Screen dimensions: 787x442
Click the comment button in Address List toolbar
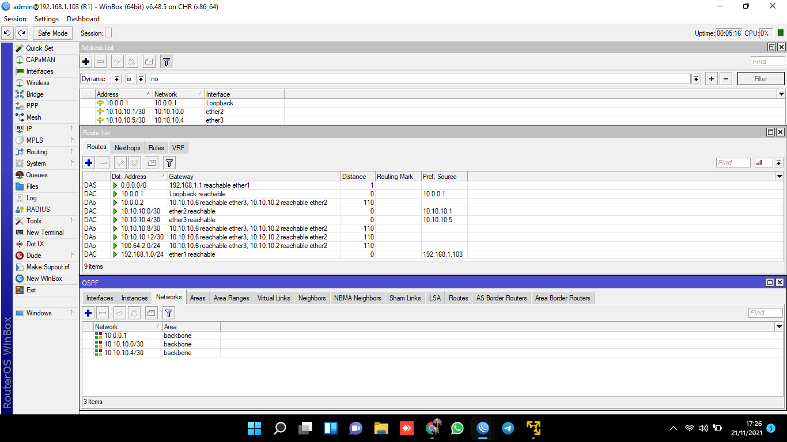(x=149, y=61)
